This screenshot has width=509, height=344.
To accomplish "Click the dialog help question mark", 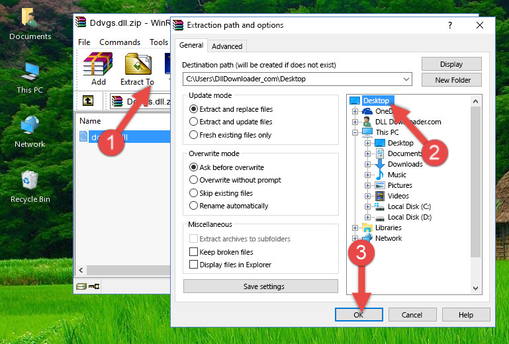I will coord(450,25).
